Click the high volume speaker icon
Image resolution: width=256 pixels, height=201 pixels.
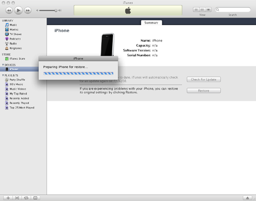[60, 11]
